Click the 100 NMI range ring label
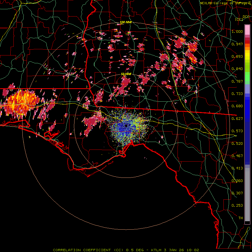Image resolution: width=252 pixels, height=252 pixels. pyautogui.click(x=126, y=22)
